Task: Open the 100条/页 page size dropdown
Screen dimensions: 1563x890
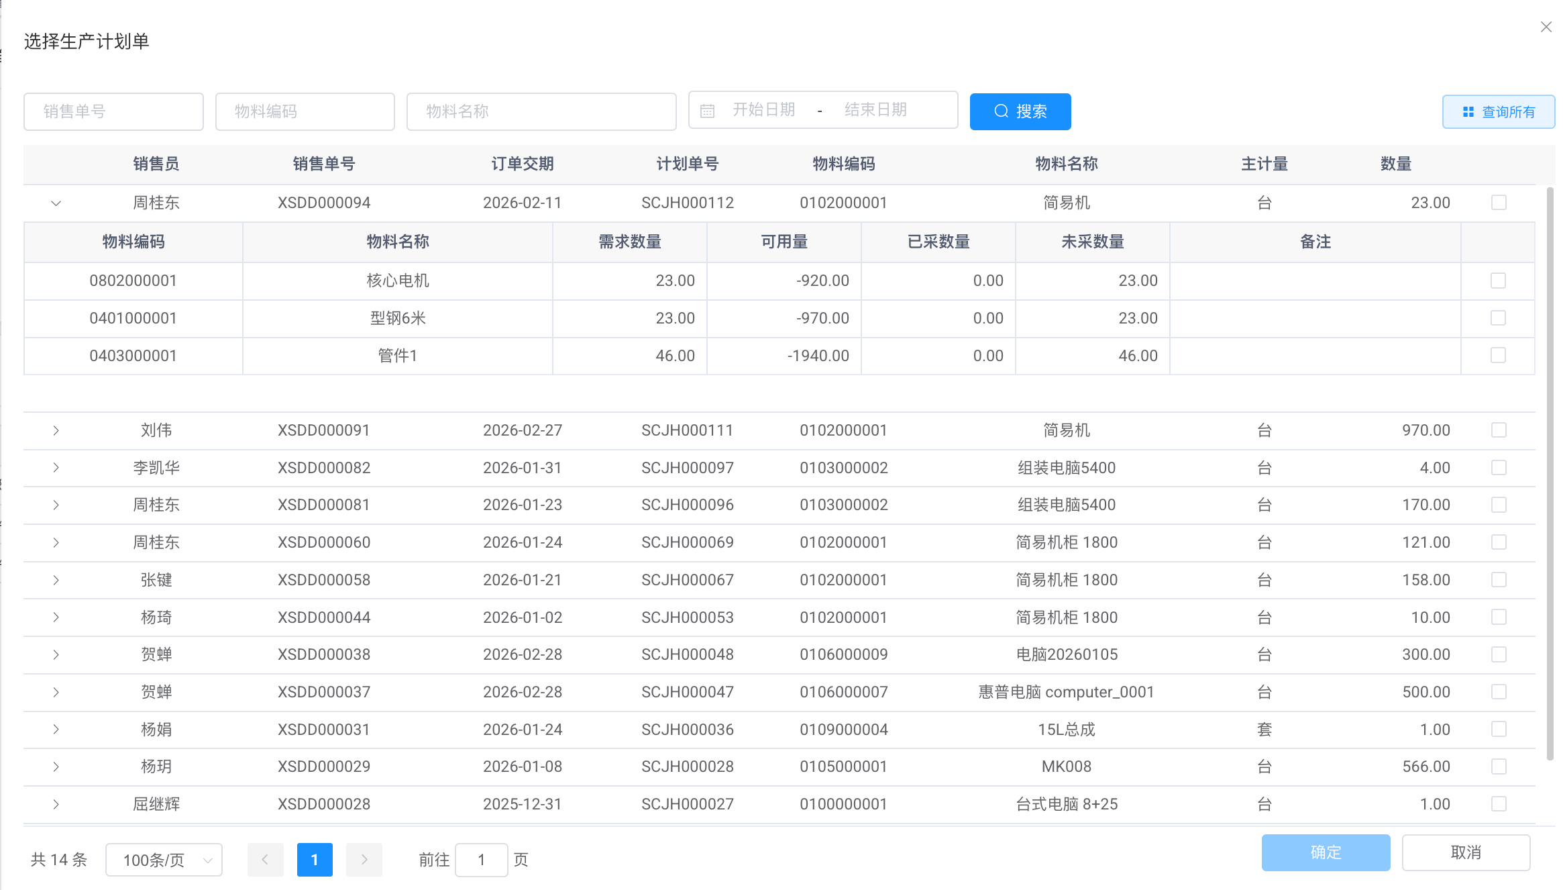Action: (164, 860)
